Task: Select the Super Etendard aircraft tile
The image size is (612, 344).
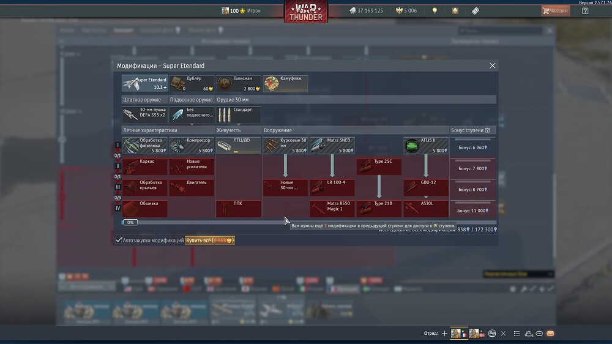Action: pyautogui.click(x=145, y=83)
